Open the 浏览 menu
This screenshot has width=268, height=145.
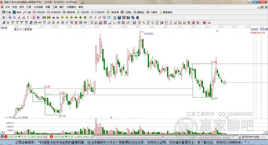(x=15, y=7)
